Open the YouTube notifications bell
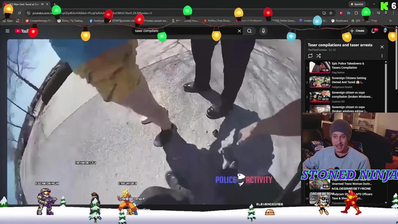The height and width of the screenshot is (224, 398). coord(374,31)
